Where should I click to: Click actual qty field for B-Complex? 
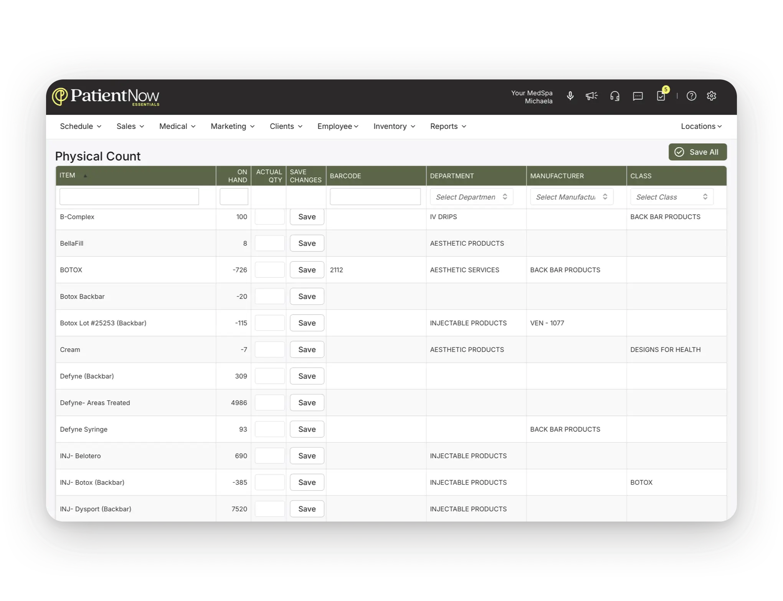pyautogui.click(x=269, y=217)
